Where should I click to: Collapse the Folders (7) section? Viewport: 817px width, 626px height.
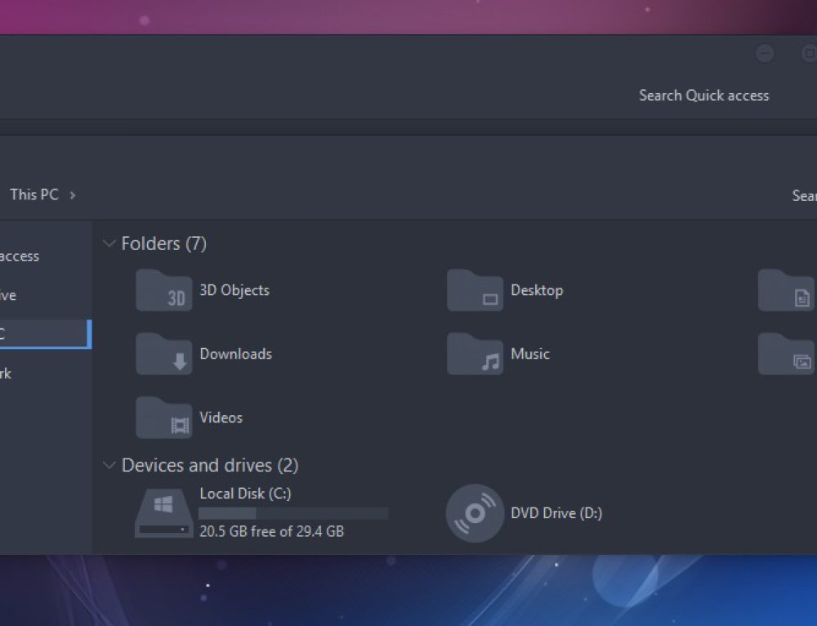pyautogui.click(x=109, y=243)
